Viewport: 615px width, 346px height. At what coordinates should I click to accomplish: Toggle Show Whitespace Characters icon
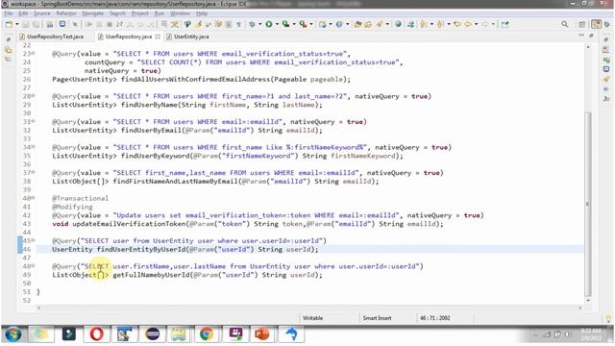(x=238, y=24)
